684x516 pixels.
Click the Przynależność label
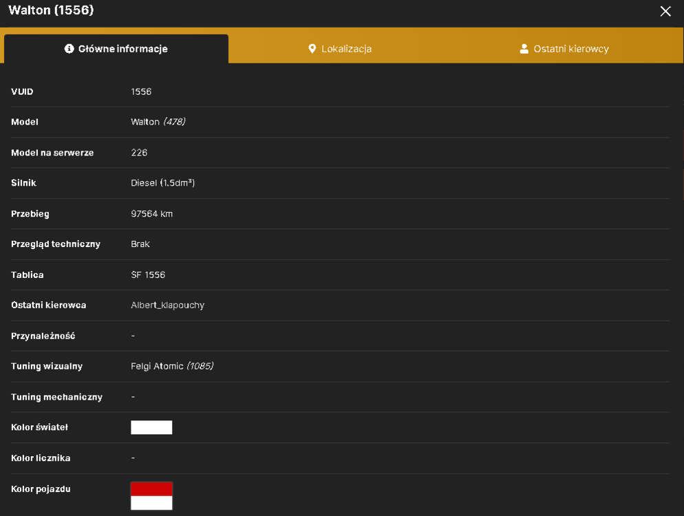pos(43,336)
